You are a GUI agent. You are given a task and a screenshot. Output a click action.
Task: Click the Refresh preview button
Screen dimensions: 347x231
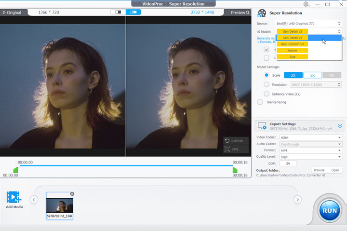(x=236, y=141)
